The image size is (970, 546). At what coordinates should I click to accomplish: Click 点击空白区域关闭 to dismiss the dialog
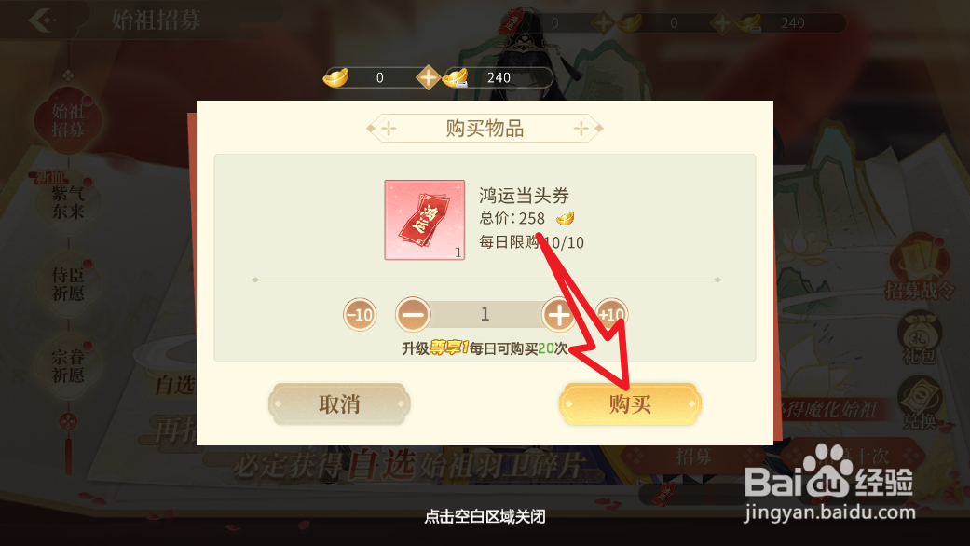[485, 516]
